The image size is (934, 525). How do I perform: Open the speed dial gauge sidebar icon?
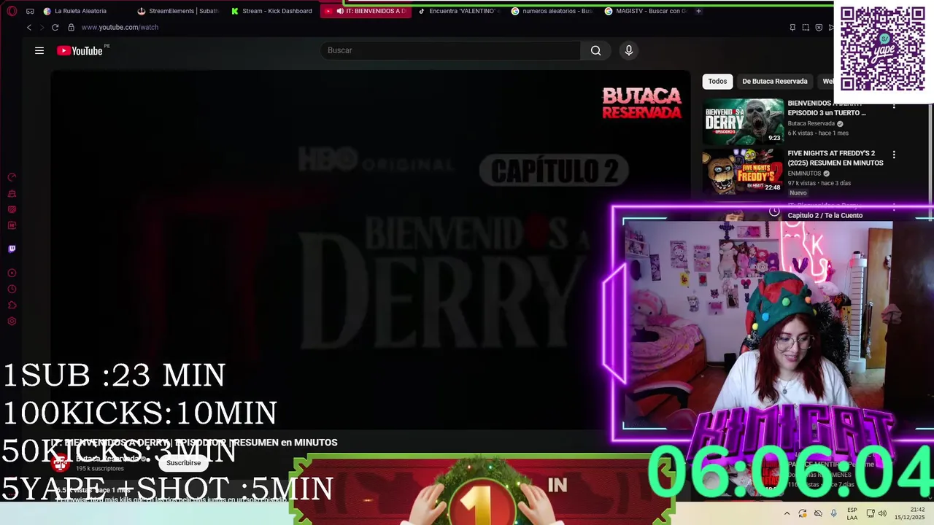[x=12, y=177]
